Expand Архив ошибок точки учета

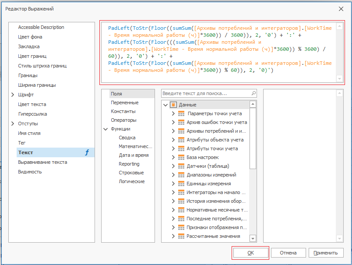173,122
